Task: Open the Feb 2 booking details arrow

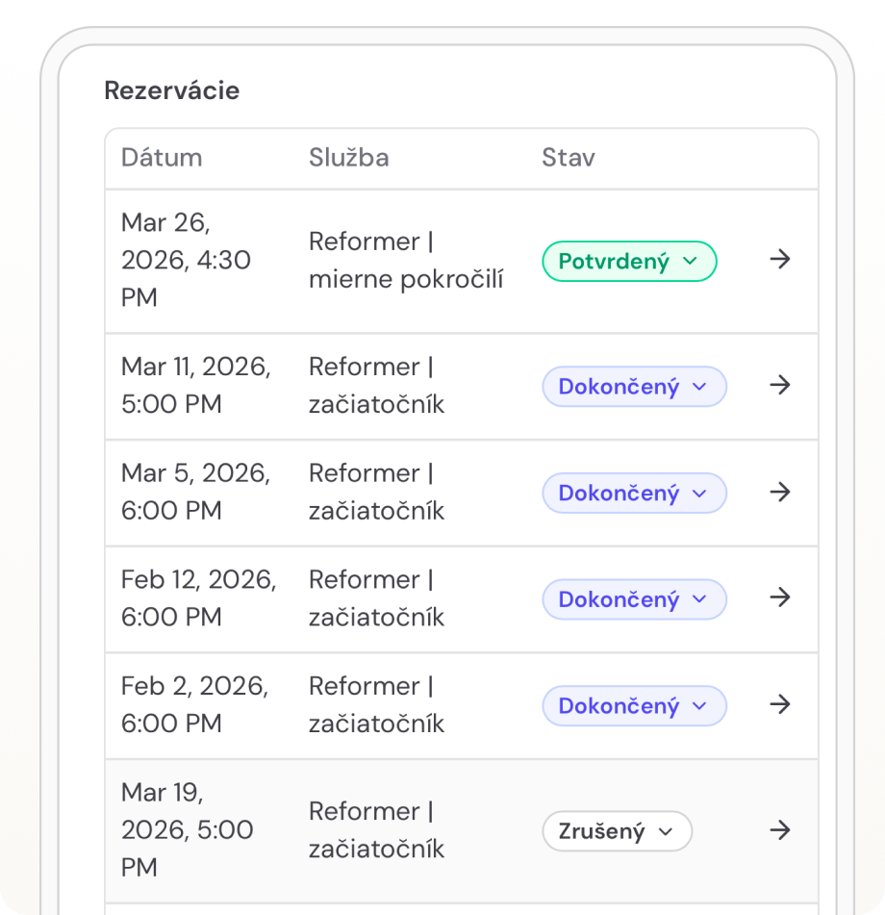Action: pos(779,705)
